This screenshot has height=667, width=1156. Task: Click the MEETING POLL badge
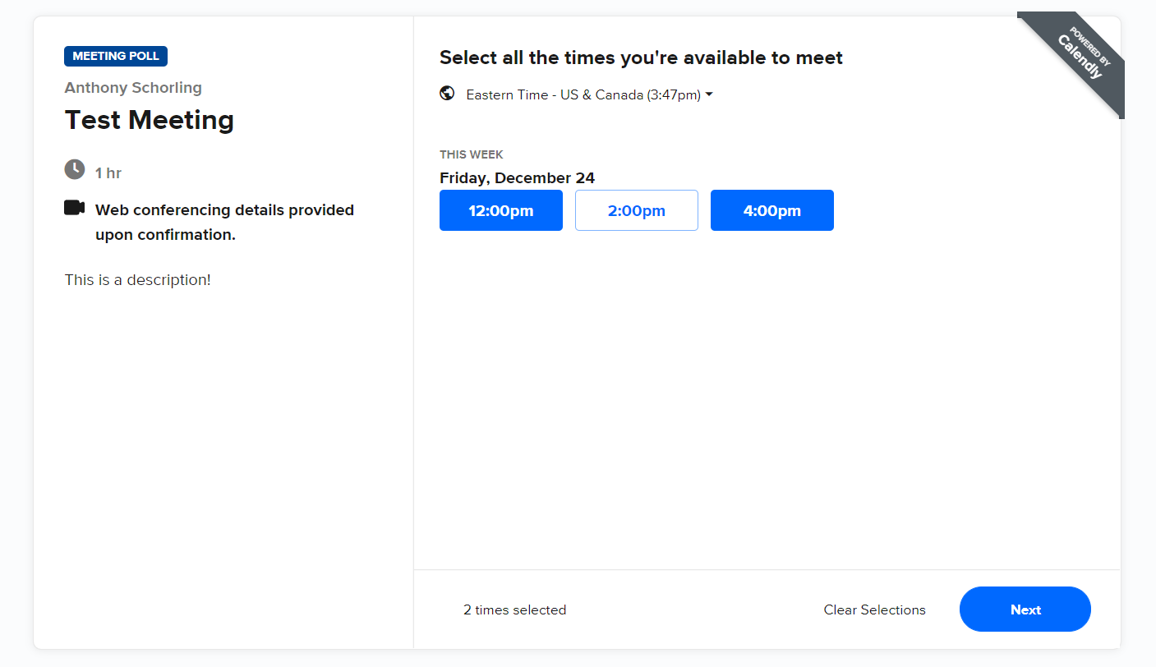116,57
